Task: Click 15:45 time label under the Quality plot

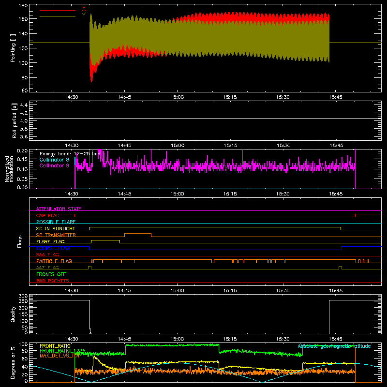Action: coord(336,339)
